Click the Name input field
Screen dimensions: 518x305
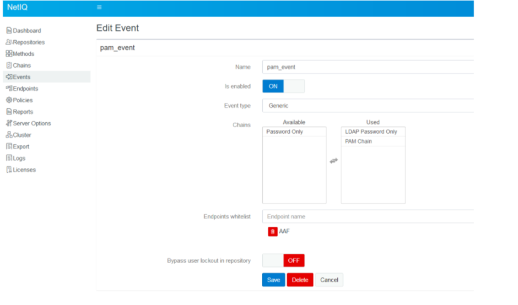(368, 67)
